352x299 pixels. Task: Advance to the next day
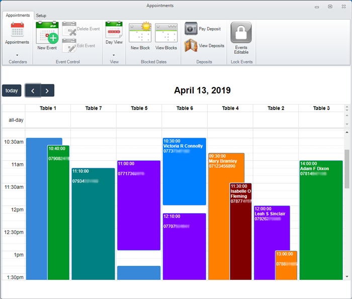coord(47,90)
